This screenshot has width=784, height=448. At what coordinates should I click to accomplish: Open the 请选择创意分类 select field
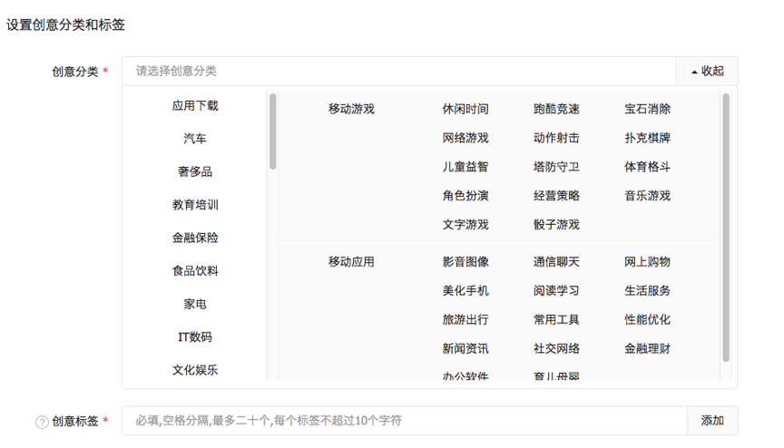point(399,71)
